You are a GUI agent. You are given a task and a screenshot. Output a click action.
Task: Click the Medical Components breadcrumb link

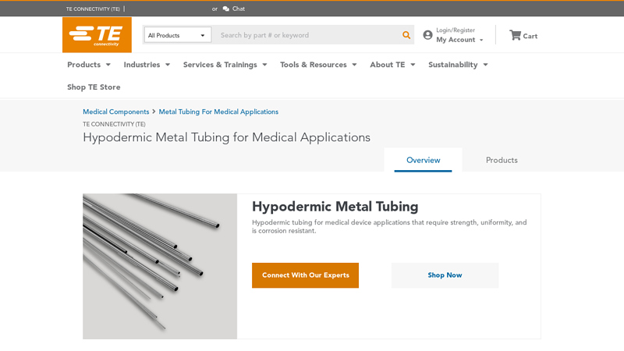(115, 112)
